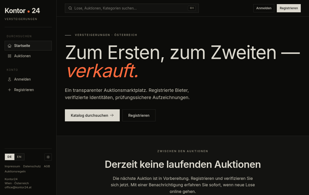309x195 pixels.
Task: Open the Impressum footer link
Action: [x=12, y=166]
